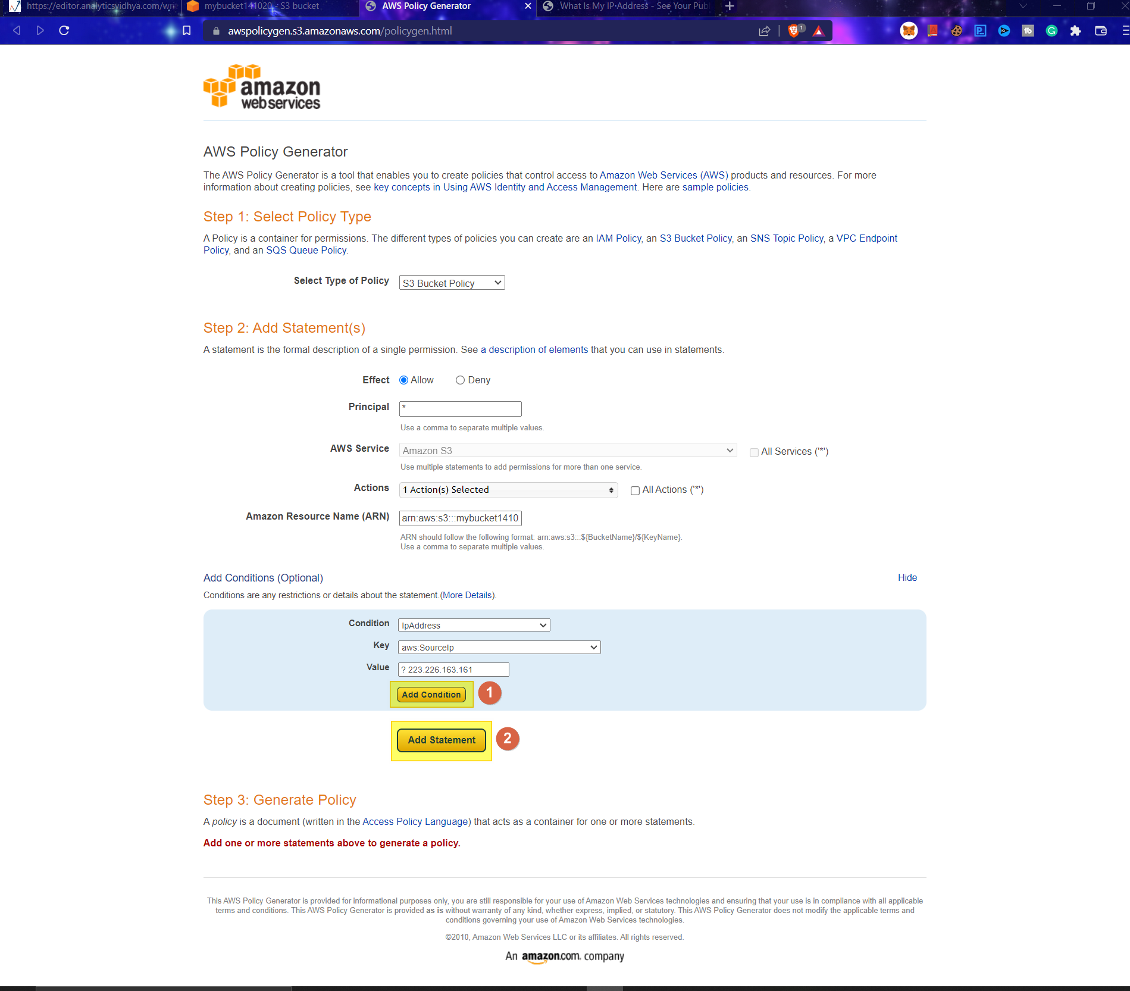The image size is (1130, 991).
Task: Enable the All Services checkbox
Action: 754,452
